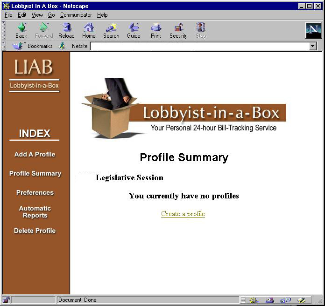
Task: Open Security info via lock icon
Action: click(178, 30)
